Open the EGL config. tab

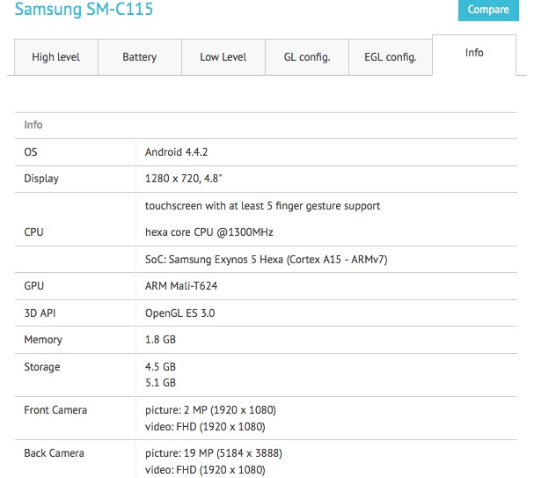pyautogui.click(x=390, y=57)
